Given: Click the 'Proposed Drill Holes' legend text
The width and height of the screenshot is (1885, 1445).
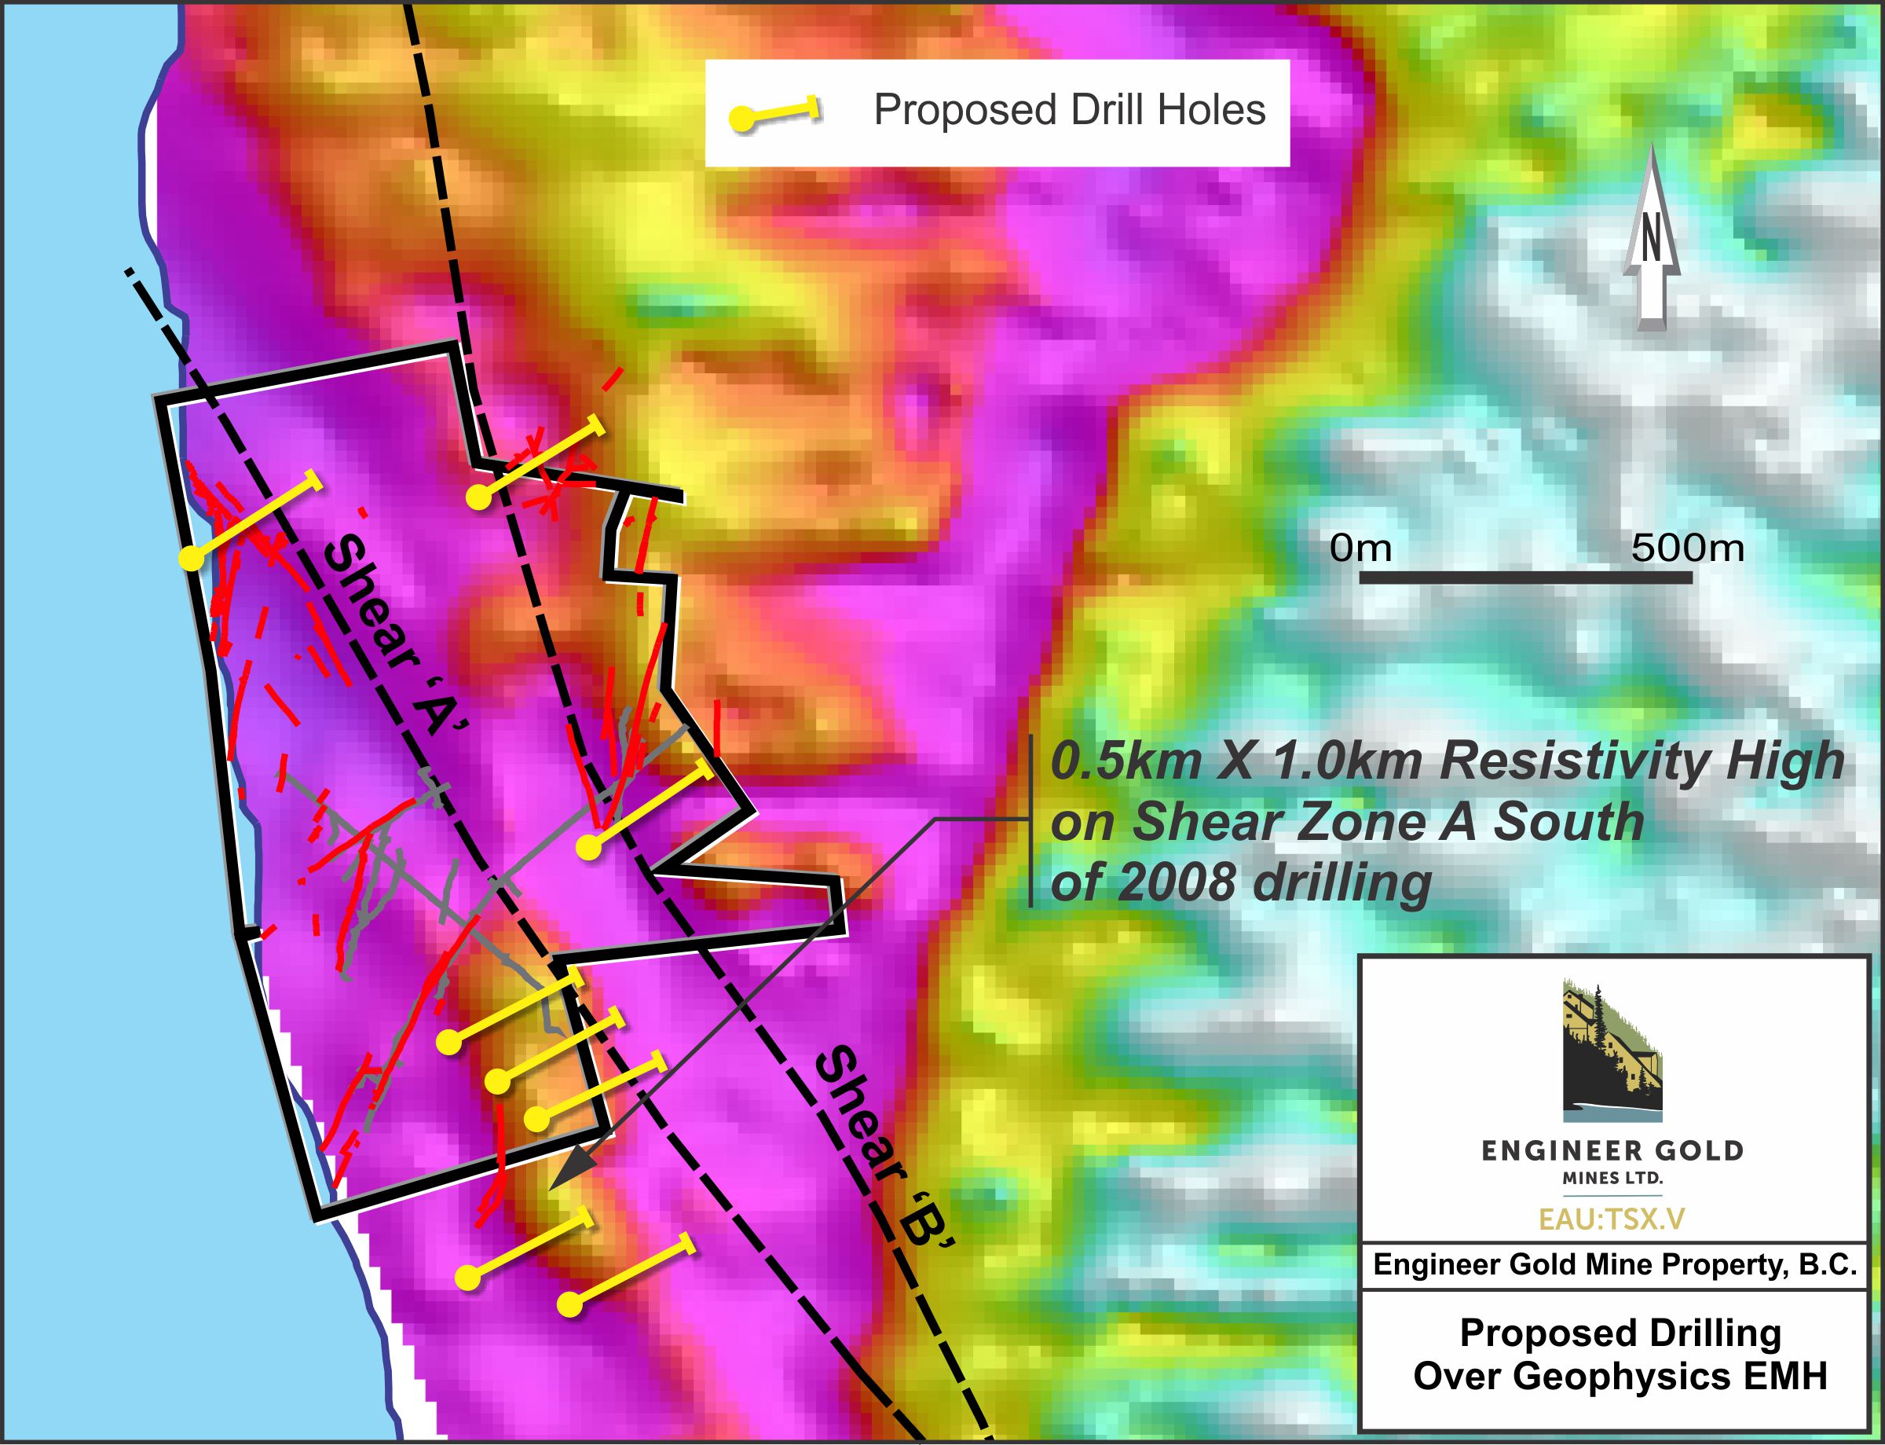Looking at the screenshot, I should [1069, 111].
